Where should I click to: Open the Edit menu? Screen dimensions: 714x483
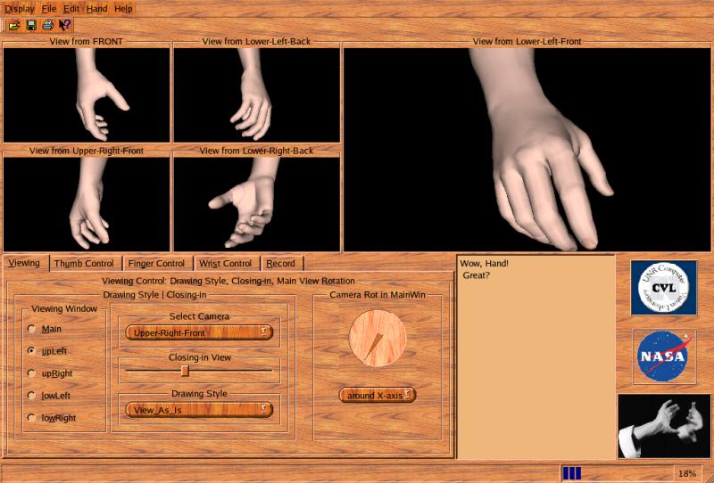click(x=71, y=9)
